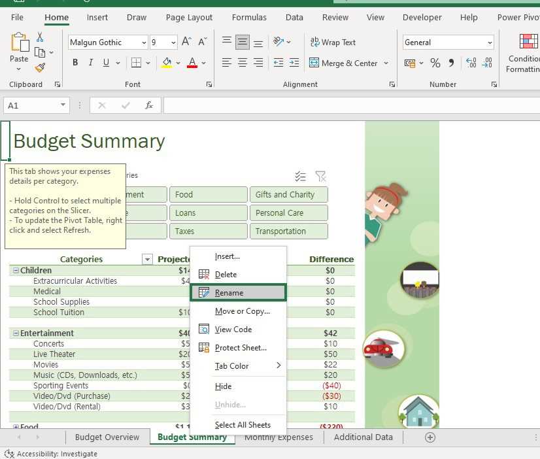Open Underline style dropdown arrow
Image resolution: width=540 pixels, height=459 pixels.
[x=118, y=63]
